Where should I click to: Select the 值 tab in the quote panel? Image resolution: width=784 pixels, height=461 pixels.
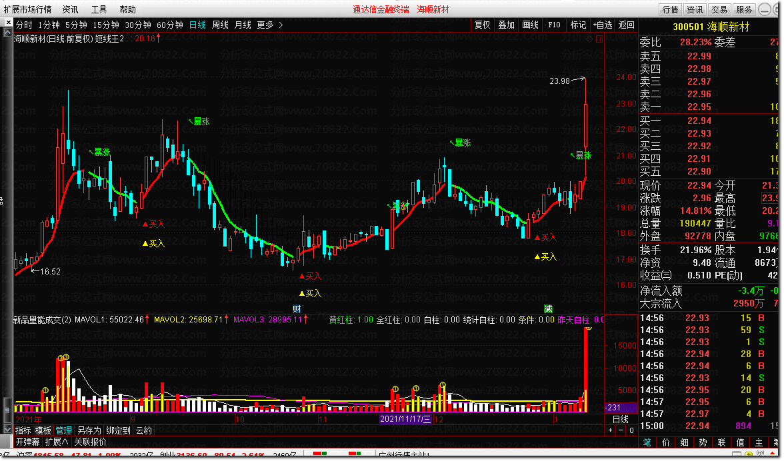[741, 442]
